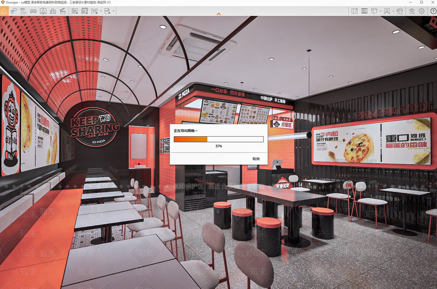The width and height of the screenshot is (437, 289).
Task: Click the '正在导出图像' dialog label
Action: pyautogui.click(x=185, y=131)
